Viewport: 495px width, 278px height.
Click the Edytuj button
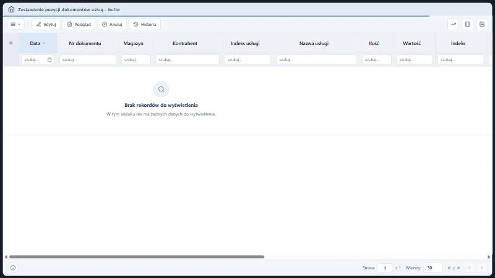(46, 24)
